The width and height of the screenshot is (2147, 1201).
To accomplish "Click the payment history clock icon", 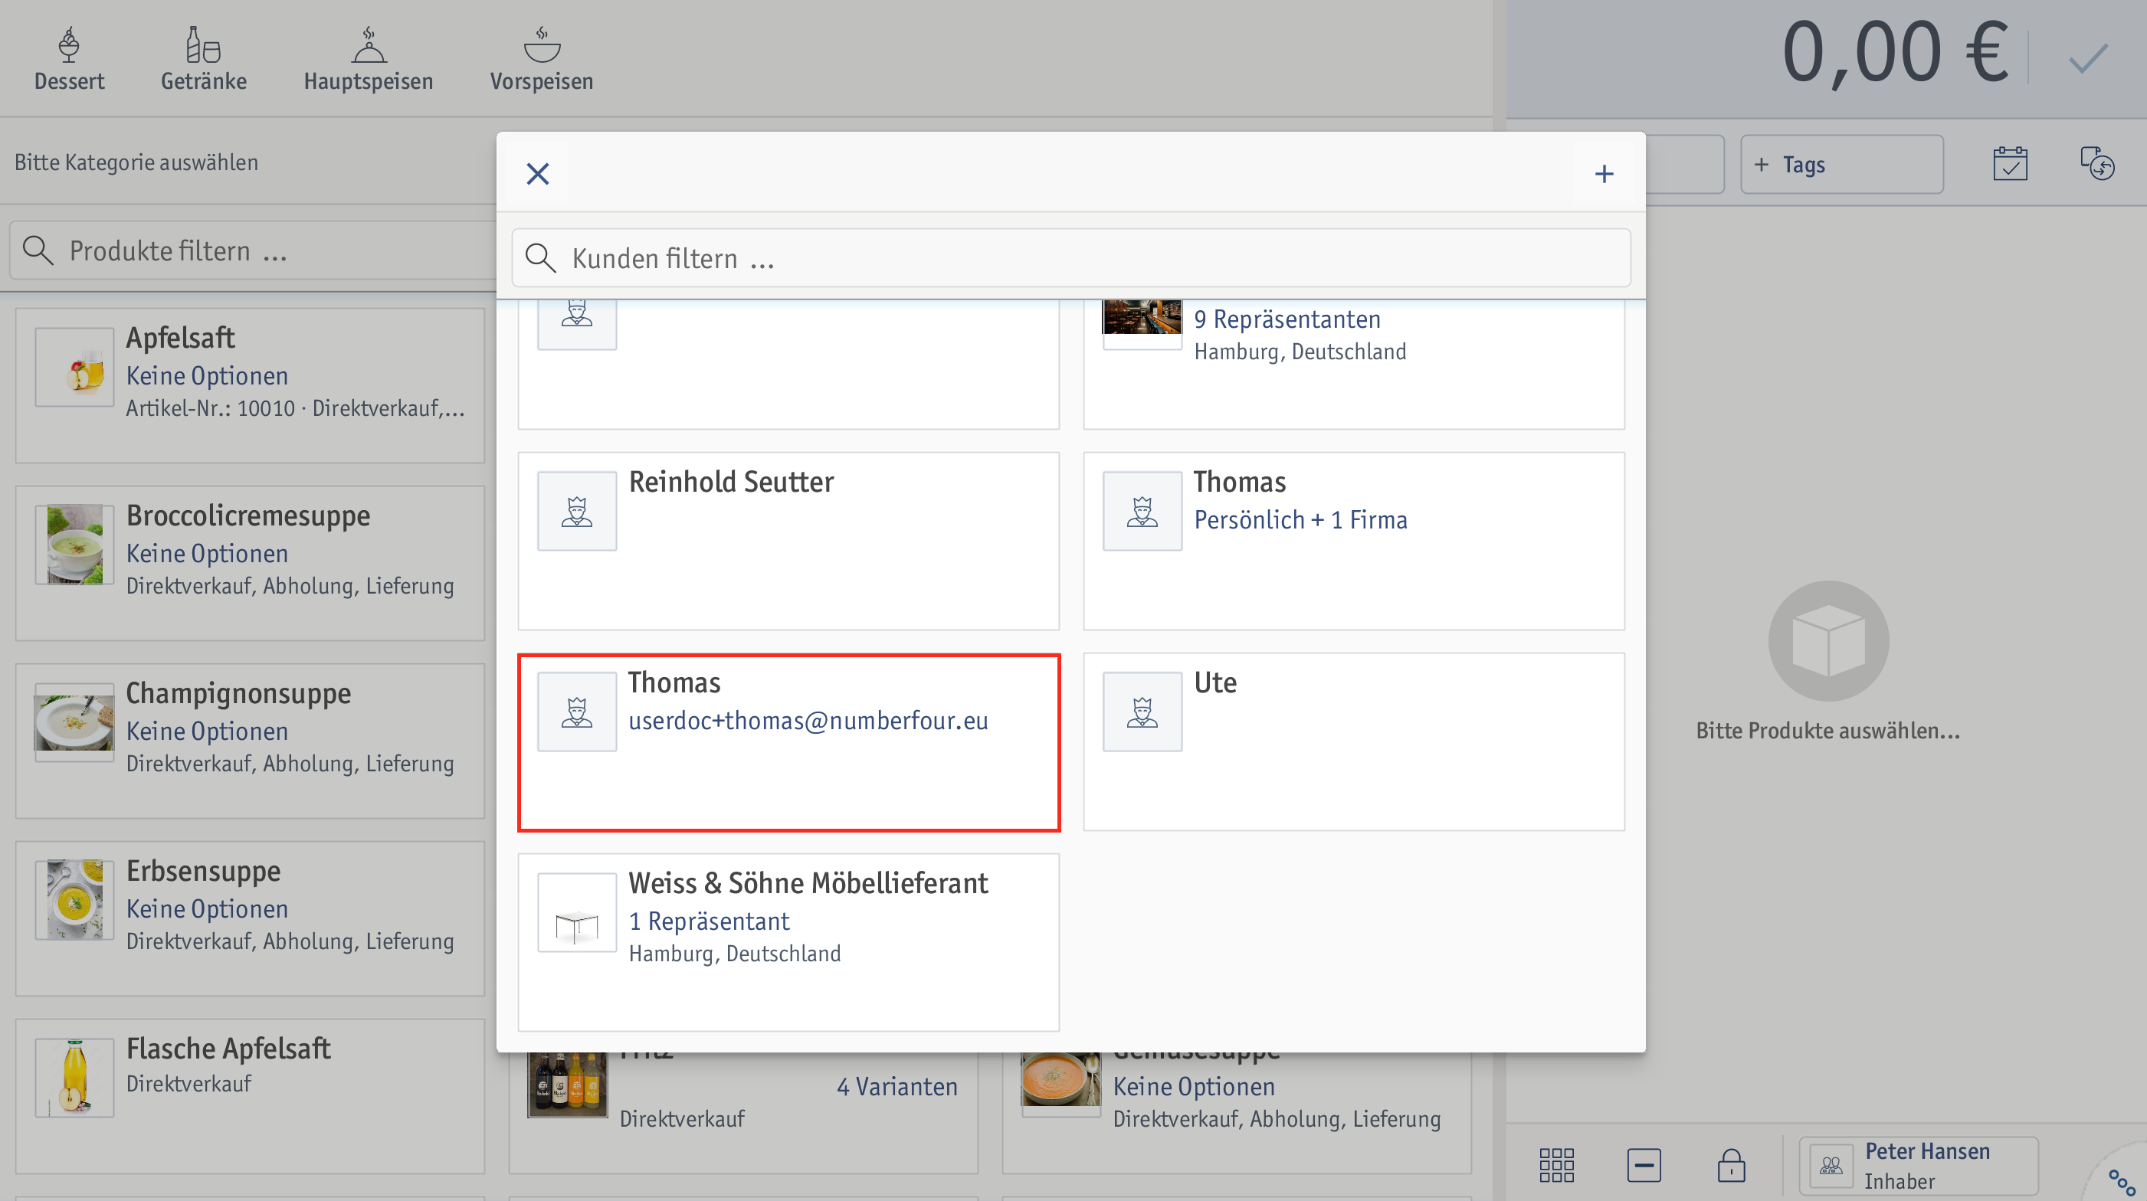I will [2097, 164].
